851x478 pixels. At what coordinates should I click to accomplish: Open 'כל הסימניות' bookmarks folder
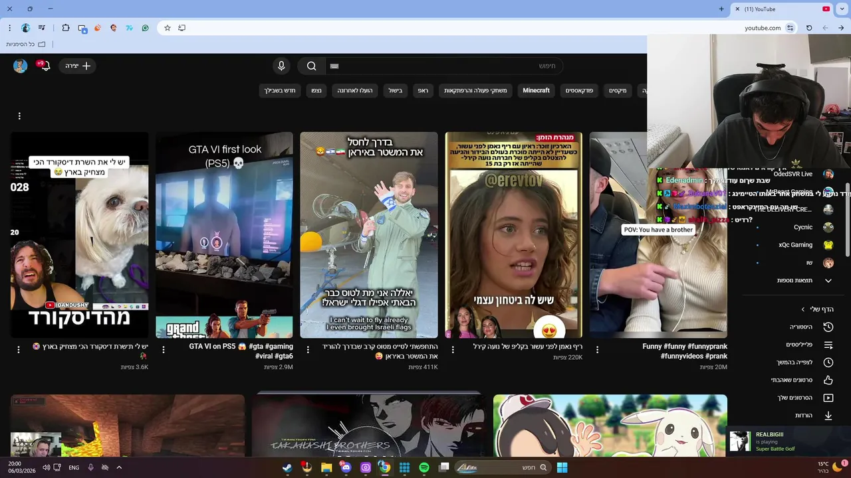coord(25,44)
